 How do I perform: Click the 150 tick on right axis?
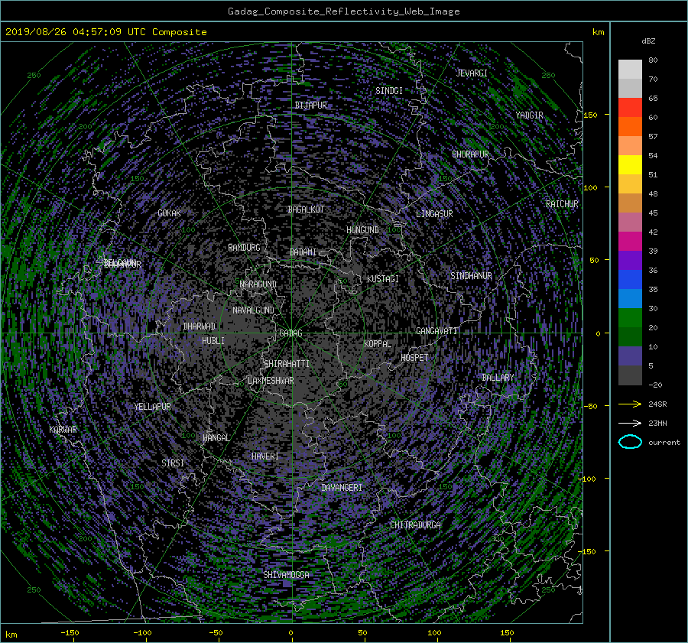(x=591, y=115)
